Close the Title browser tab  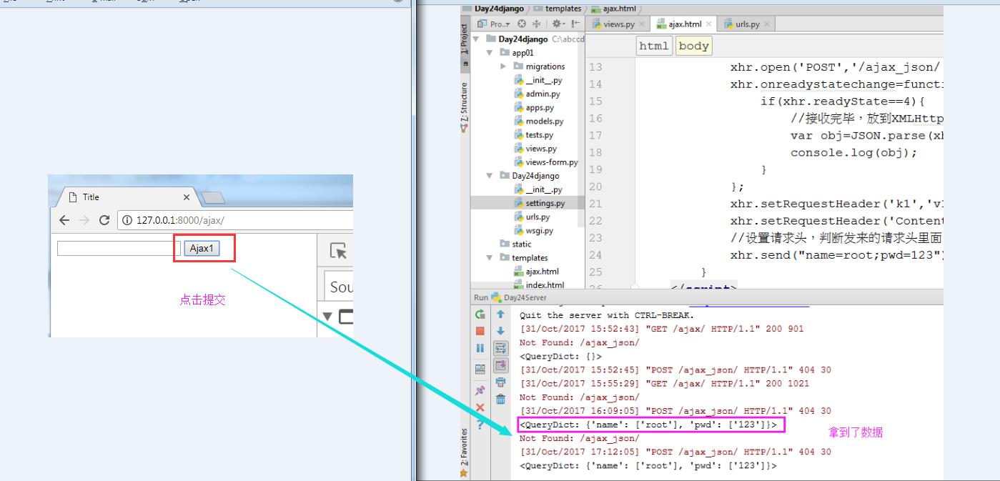point(187,197)
